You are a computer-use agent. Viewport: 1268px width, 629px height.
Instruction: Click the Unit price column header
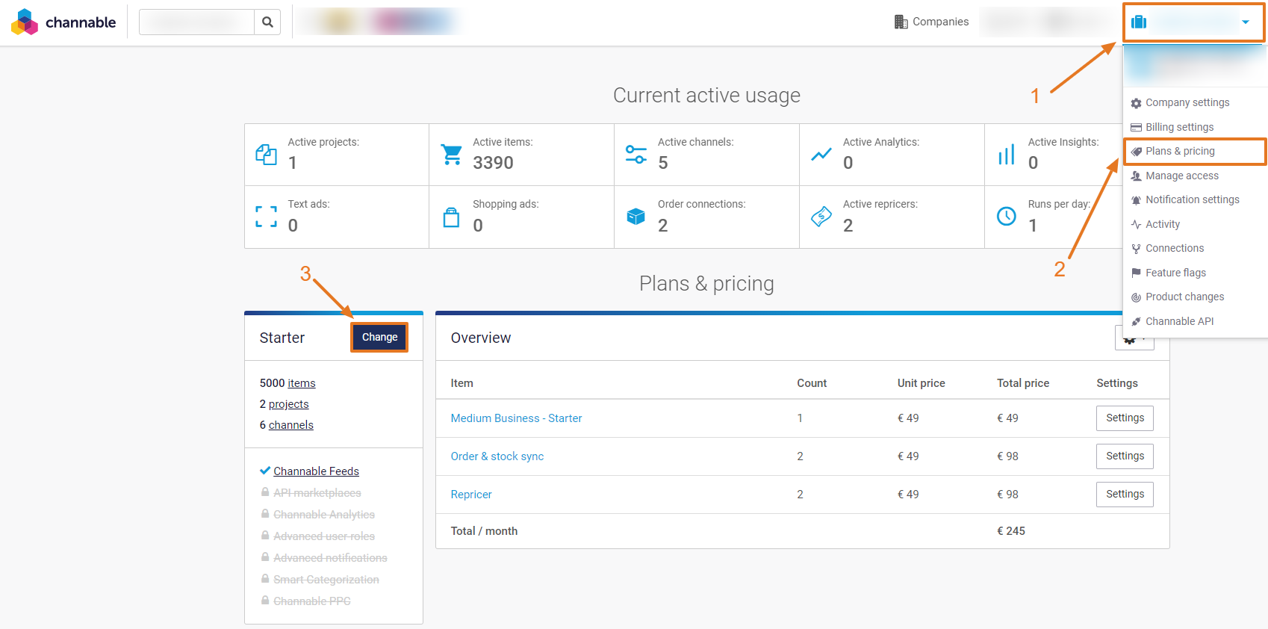click(x=921, y=383)
